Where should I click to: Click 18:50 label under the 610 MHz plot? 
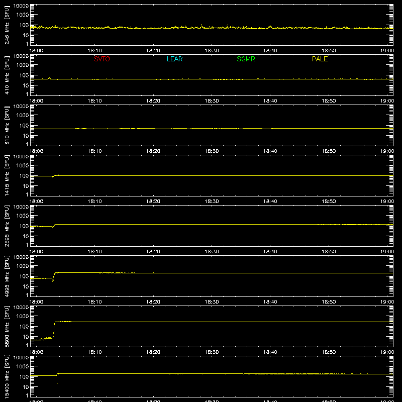coord(329,151)
